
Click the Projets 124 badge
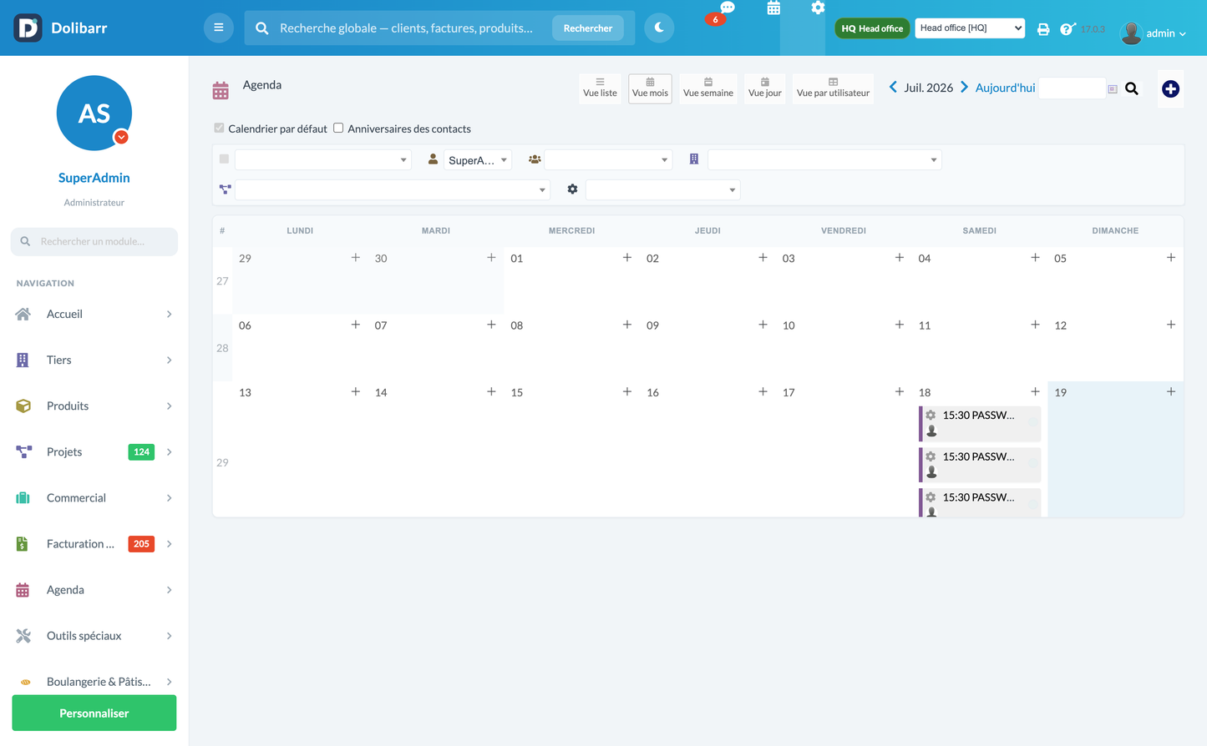(x=141, y=451)
